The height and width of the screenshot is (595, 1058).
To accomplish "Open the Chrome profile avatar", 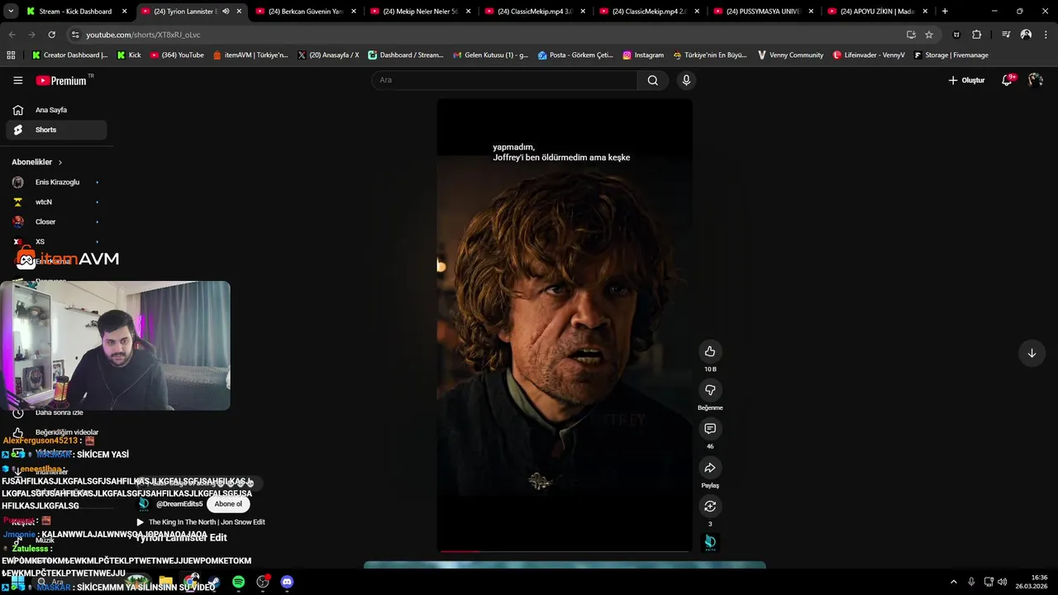I will (x=1026, y=35).
